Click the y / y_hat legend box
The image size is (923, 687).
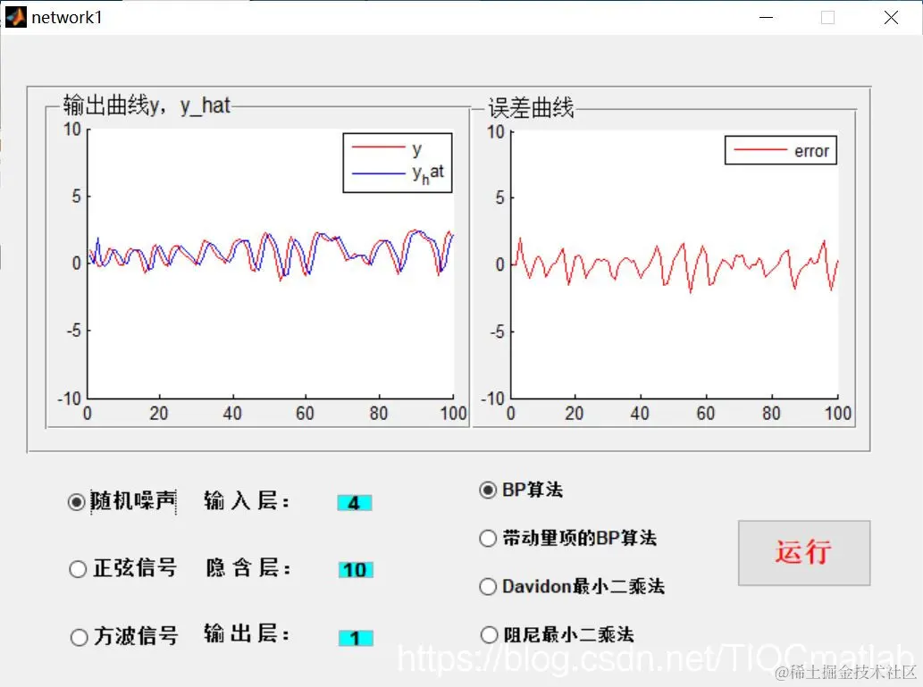click(x=398, y=163)
